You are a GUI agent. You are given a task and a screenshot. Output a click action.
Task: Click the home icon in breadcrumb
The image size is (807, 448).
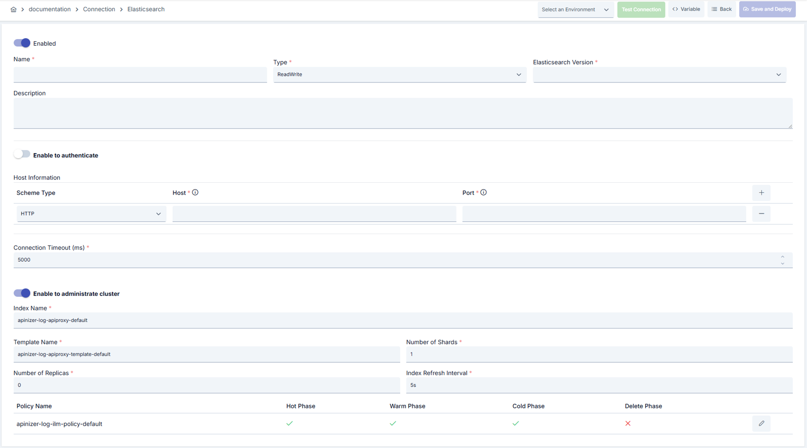pyautogui.click(x=14, y=9)
